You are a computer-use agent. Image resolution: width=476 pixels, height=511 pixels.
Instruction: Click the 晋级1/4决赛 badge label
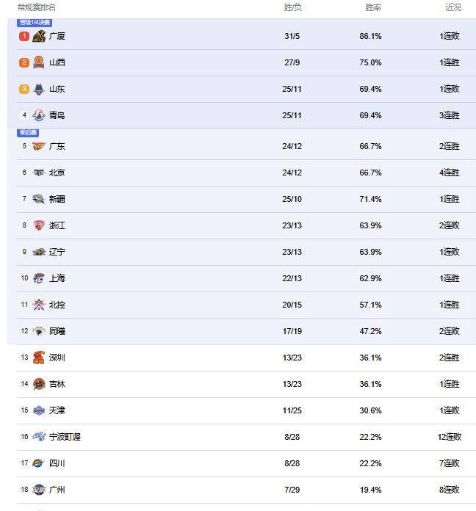pos(35,23)
